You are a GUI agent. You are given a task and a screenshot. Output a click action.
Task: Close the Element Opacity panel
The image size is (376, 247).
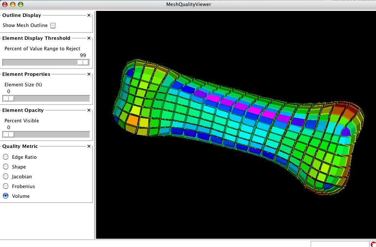click(89, 110)
